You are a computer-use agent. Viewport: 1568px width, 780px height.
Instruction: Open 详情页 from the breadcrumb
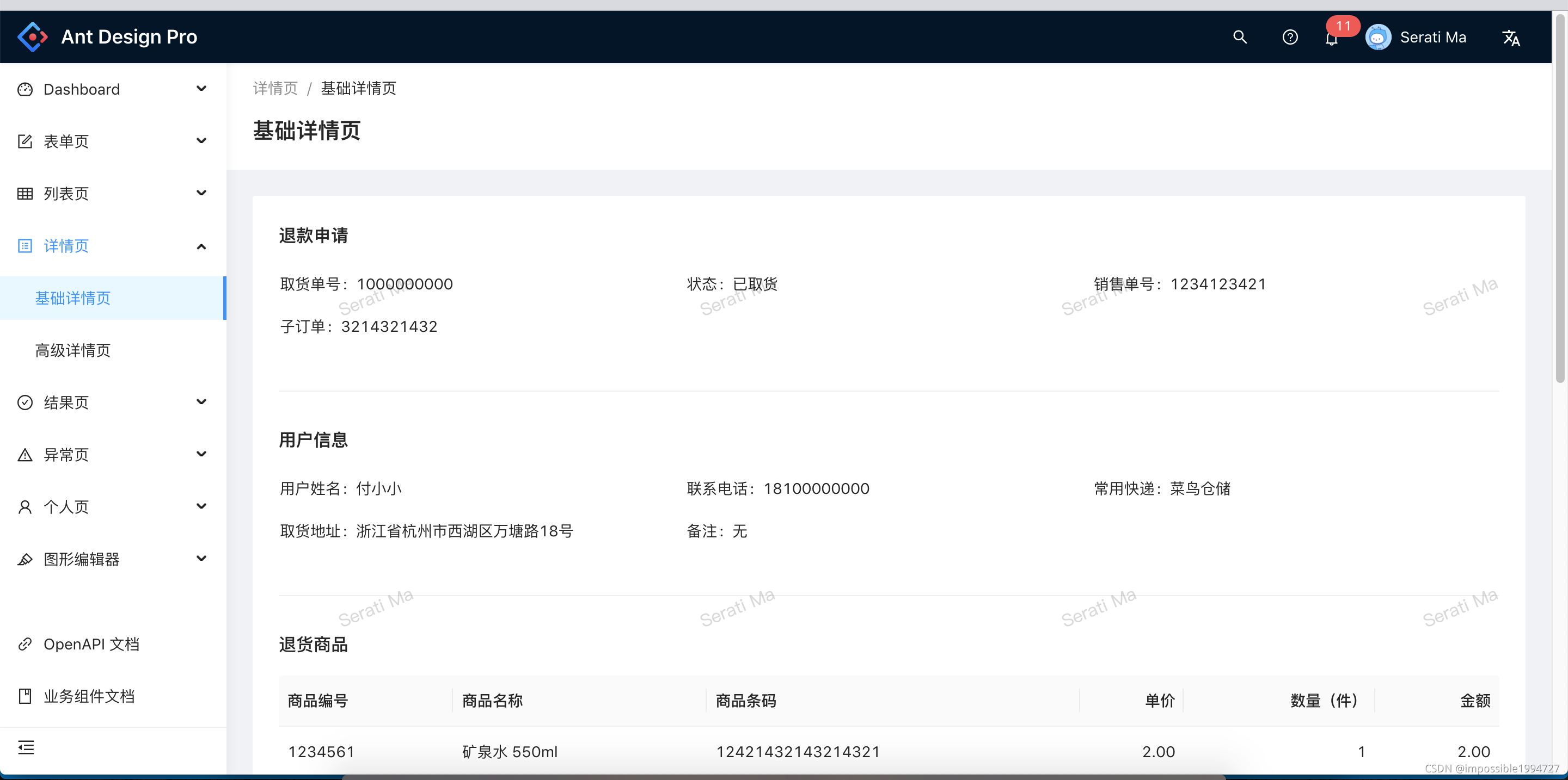(x=274, y=88)
